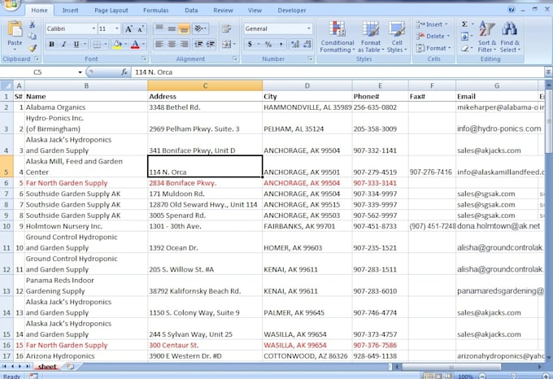Apply Accounting dollar format
This screenshot has height=379, width=553.
(250, 44)
